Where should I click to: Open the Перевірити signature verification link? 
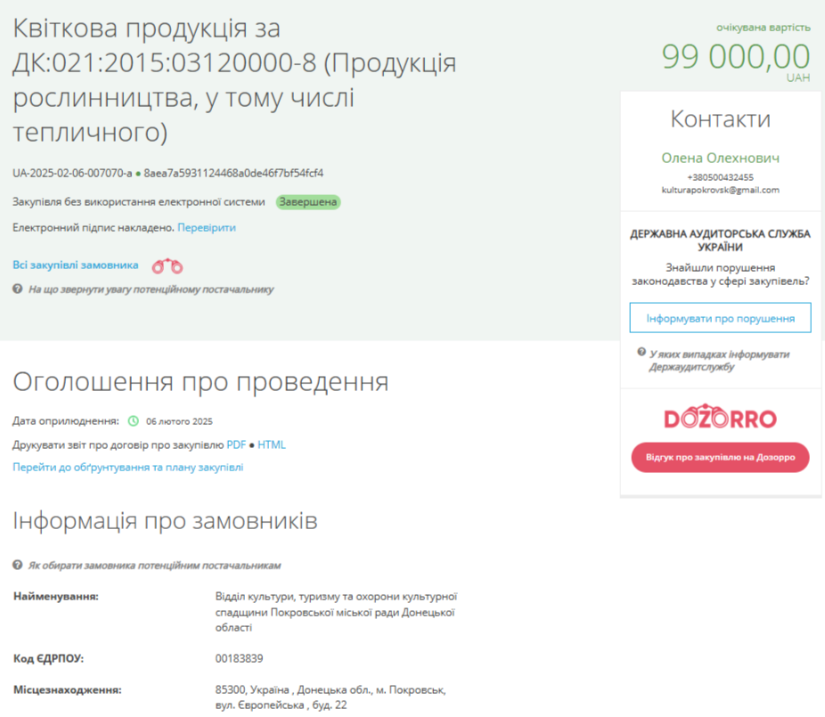point(207,228)
